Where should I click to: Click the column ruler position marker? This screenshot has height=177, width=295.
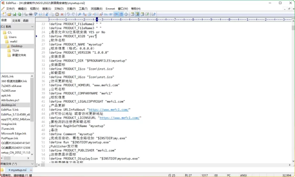(x=97, y=19)
